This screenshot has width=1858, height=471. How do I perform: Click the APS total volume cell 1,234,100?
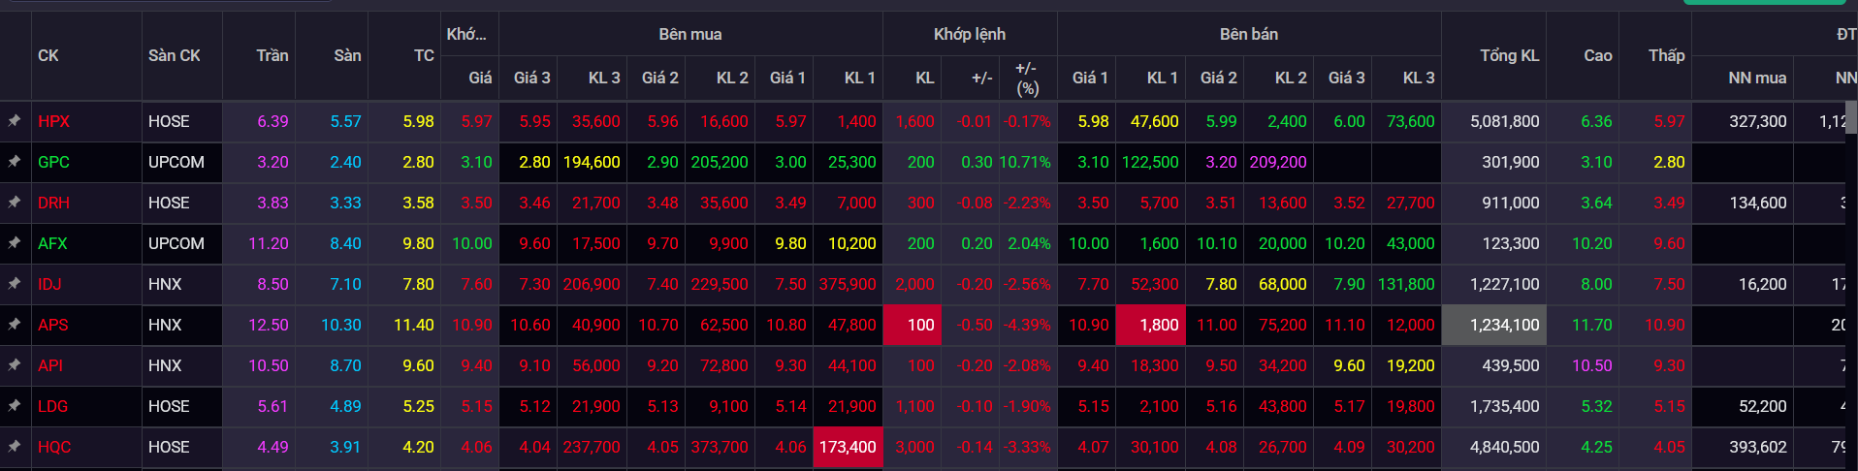pos(1494,325)
